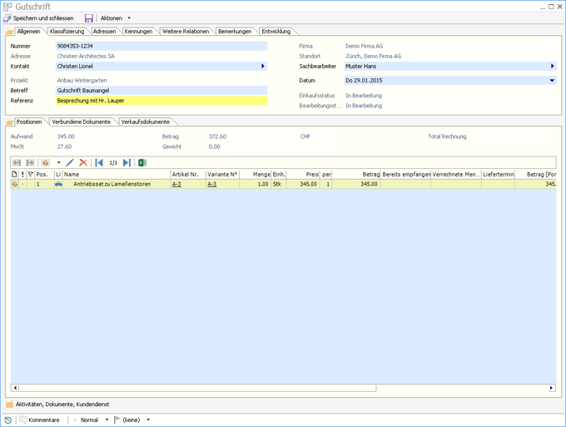Click the grey flag icon in status bar

(117, 420)
